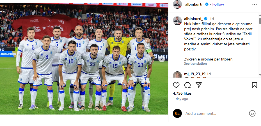Viewport: 261px width, 126px height.
Task: Save the post with the bookmark icon
Action: click(x=254, y=85)
